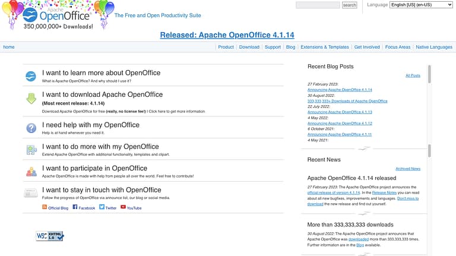Click the extensions puzzle piece icon

coord(31,150)
